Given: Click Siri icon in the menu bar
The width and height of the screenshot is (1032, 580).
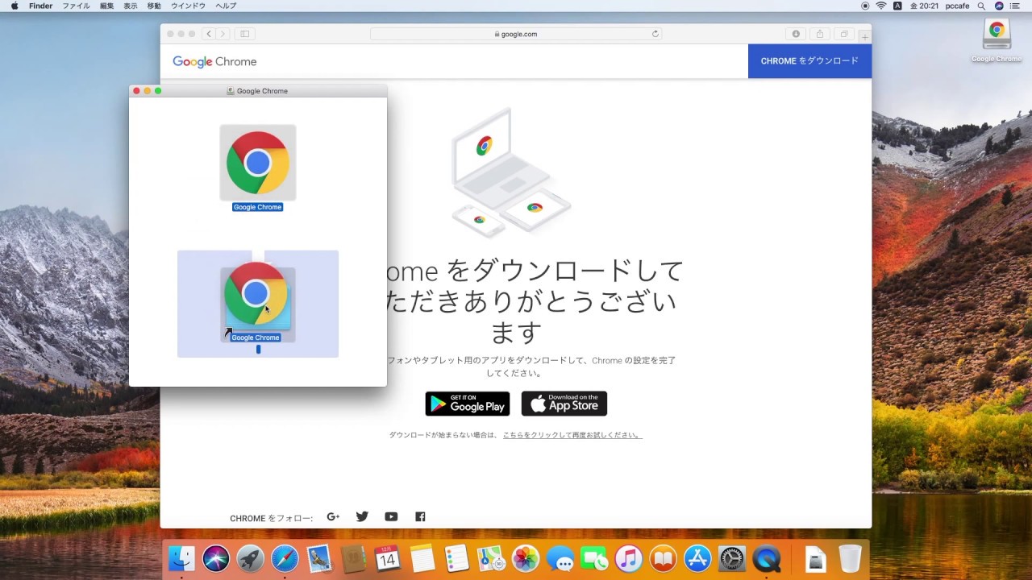Looking at the screenshot, I should coord(999,6).
